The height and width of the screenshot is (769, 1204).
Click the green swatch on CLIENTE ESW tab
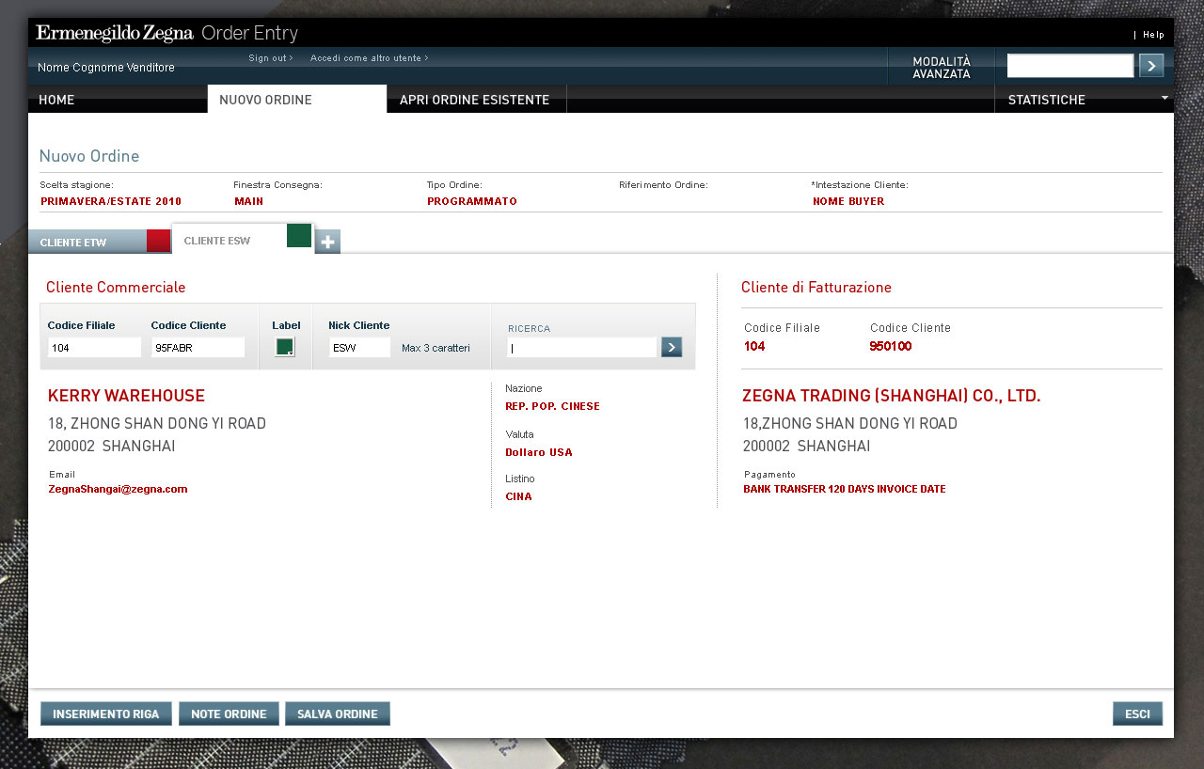click(x=299, y=236)
